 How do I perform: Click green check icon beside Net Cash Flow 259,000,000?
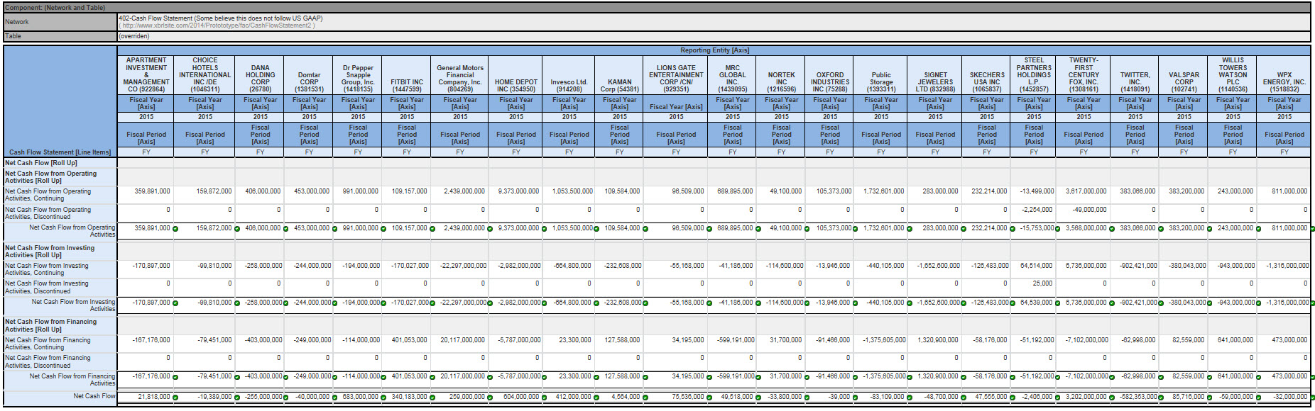[490, 398]
